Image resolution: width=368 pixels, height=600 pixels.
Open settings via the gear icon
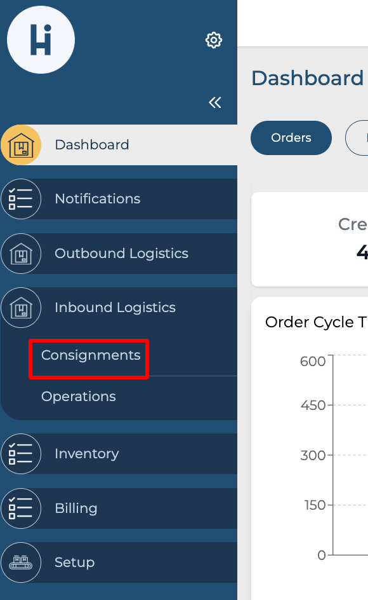(x=214, y=40)
